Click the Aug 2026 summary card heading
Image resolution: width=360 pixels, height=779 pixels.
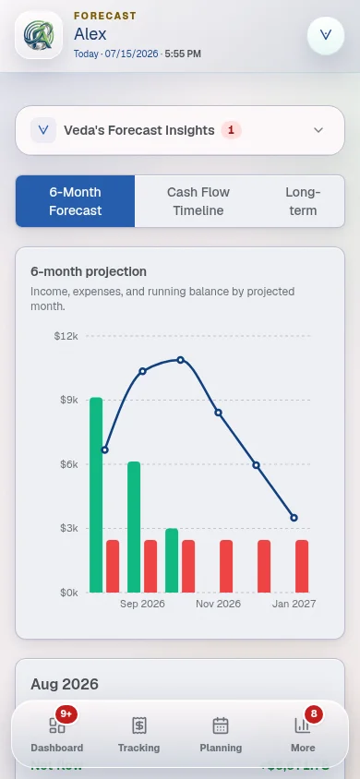click(x=65, y=684)
